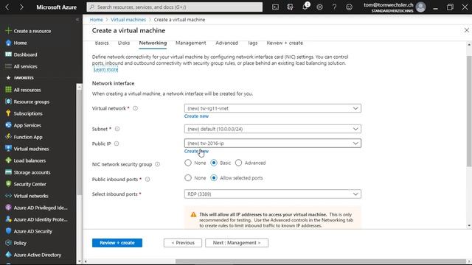Viewport: 472px width, 265px height.
Task: Expand the Select inbound ports dropdown
Action: click(x=273, y=194)
